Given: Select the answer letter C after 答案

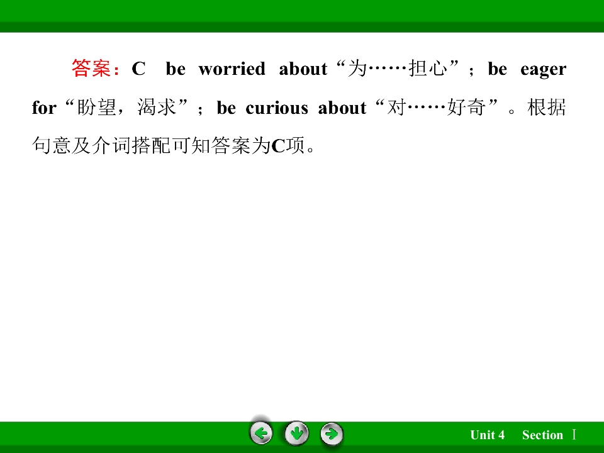Looking at the screenshot, I should pyautogui.click(x=138, y=69).
